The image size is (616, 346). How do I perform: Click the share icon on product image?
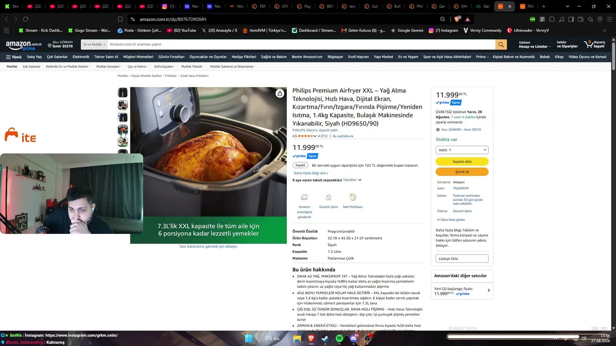click(x=280, y=93)
